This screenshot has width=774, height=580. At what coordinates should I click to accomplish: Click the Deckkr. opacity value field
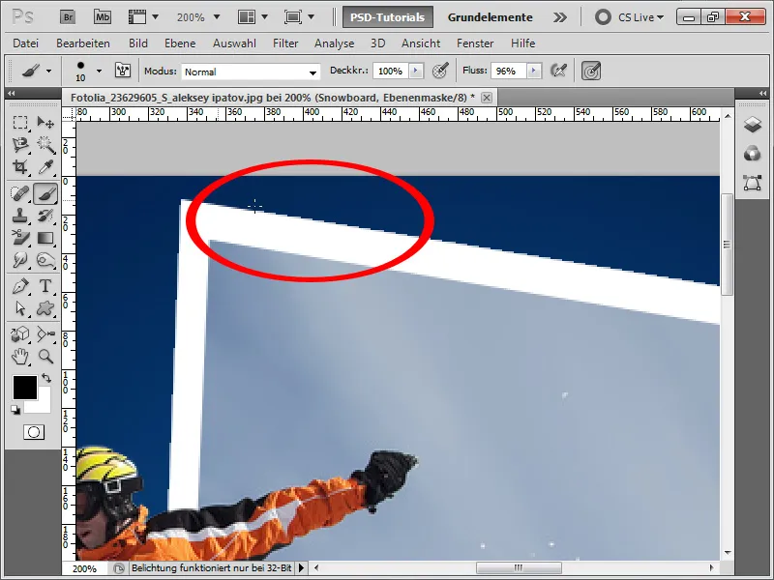[x=391, y=71]
